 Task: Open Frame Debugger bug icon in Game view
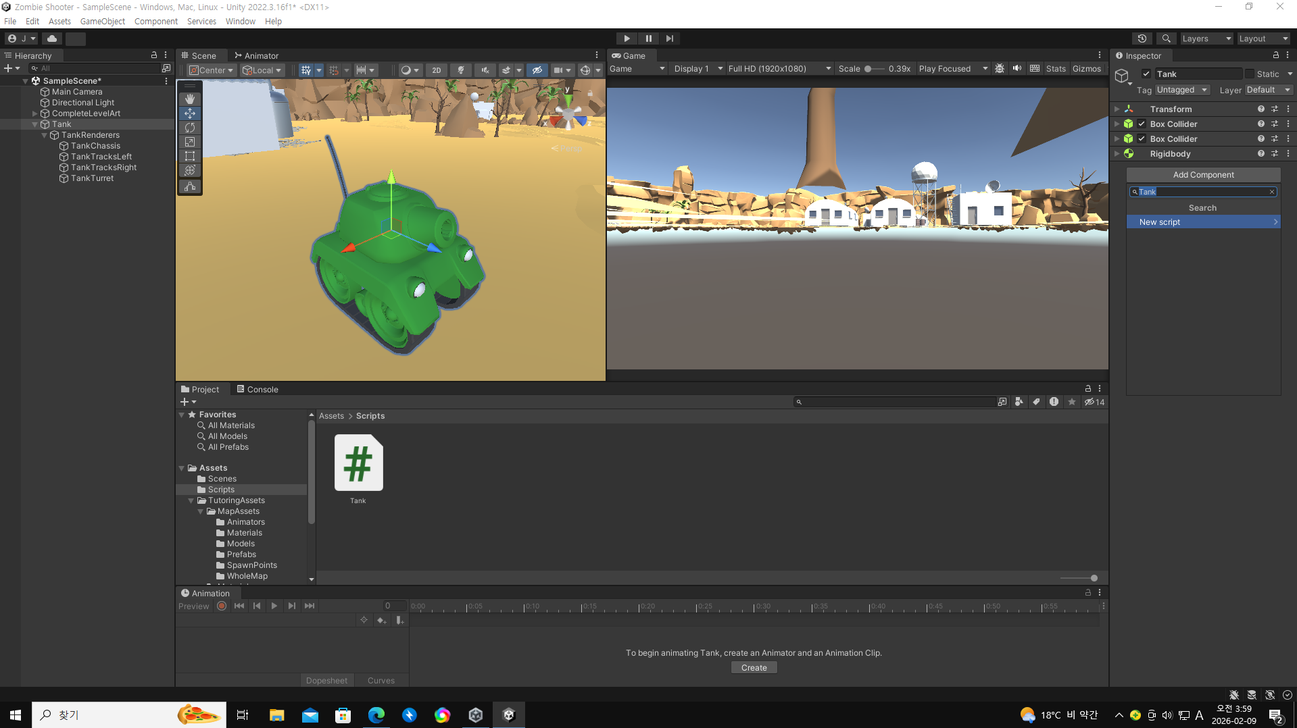1000,69
